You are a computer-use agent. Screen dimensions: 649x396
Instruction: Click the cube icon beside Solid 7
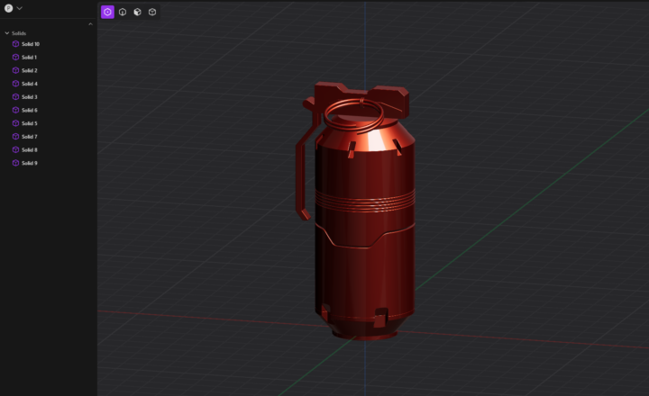coord(15,137)
